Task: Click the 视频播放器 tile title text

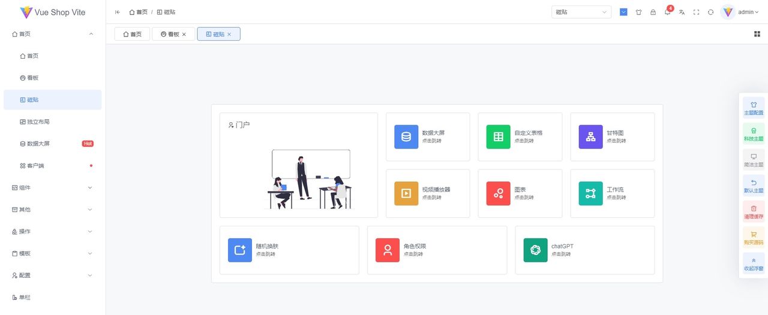Action: pos(436,190)
